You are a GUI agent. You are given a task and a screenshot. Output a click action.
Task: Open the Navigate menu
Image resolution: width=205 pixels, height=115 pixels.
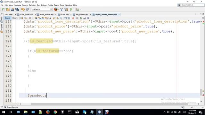tap(17, 5)
